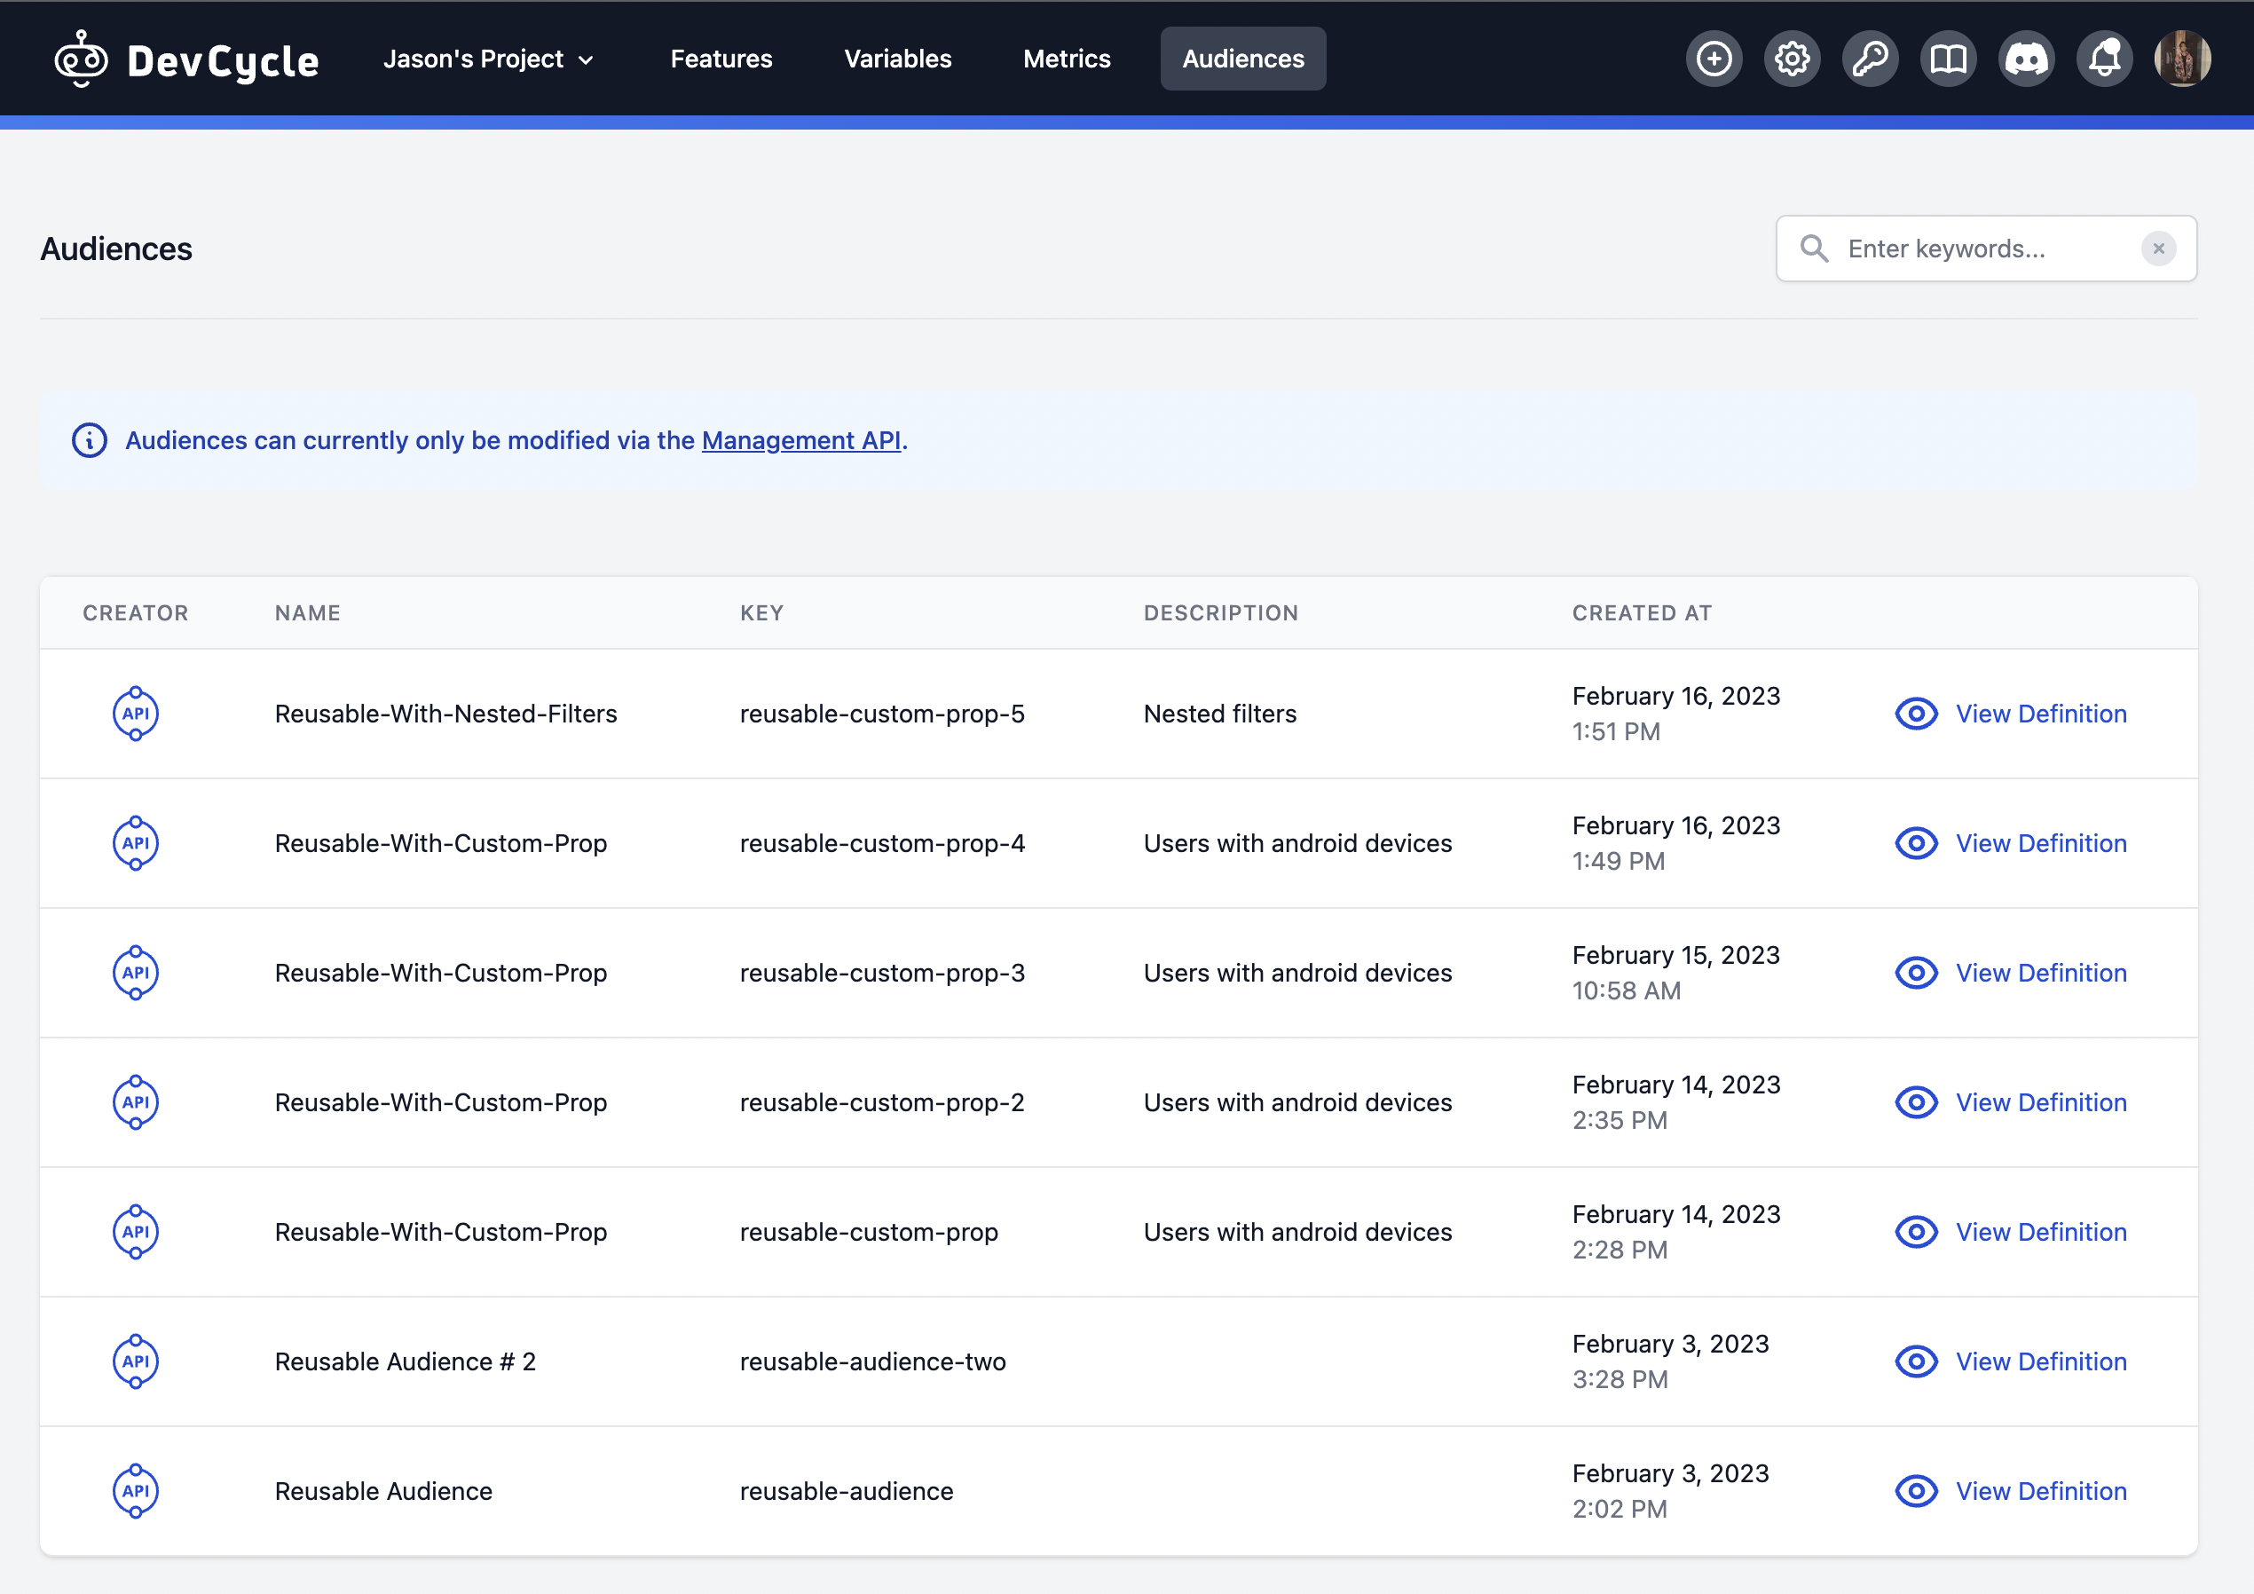
Task: Click the Discord icon in header
Action: point(2026,59)
